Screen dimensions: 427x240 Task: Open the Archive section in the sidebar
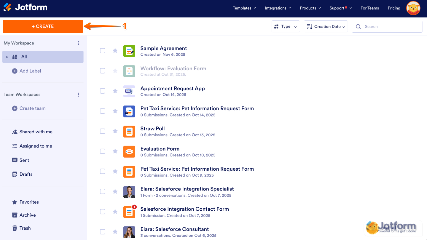28,215
